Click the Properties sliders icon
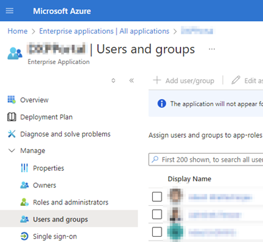This screenshot has width=263, height=242. pyautogui.click(x=24, y=168)
